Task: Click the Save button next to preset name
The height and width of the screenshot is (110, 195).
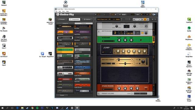Action: 118,19
